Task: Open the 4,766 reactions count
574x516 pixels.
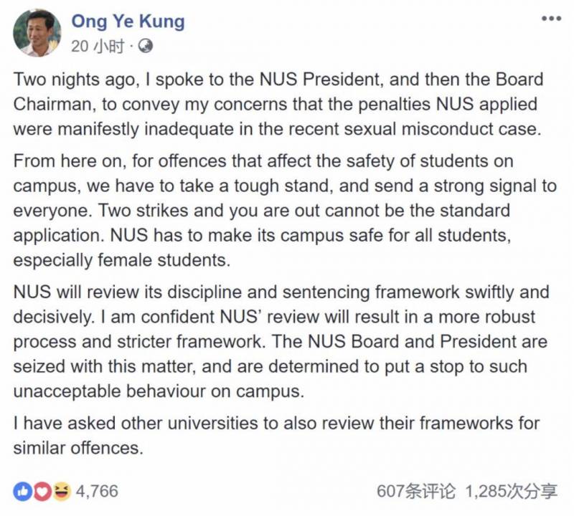Action: [97, 492]
